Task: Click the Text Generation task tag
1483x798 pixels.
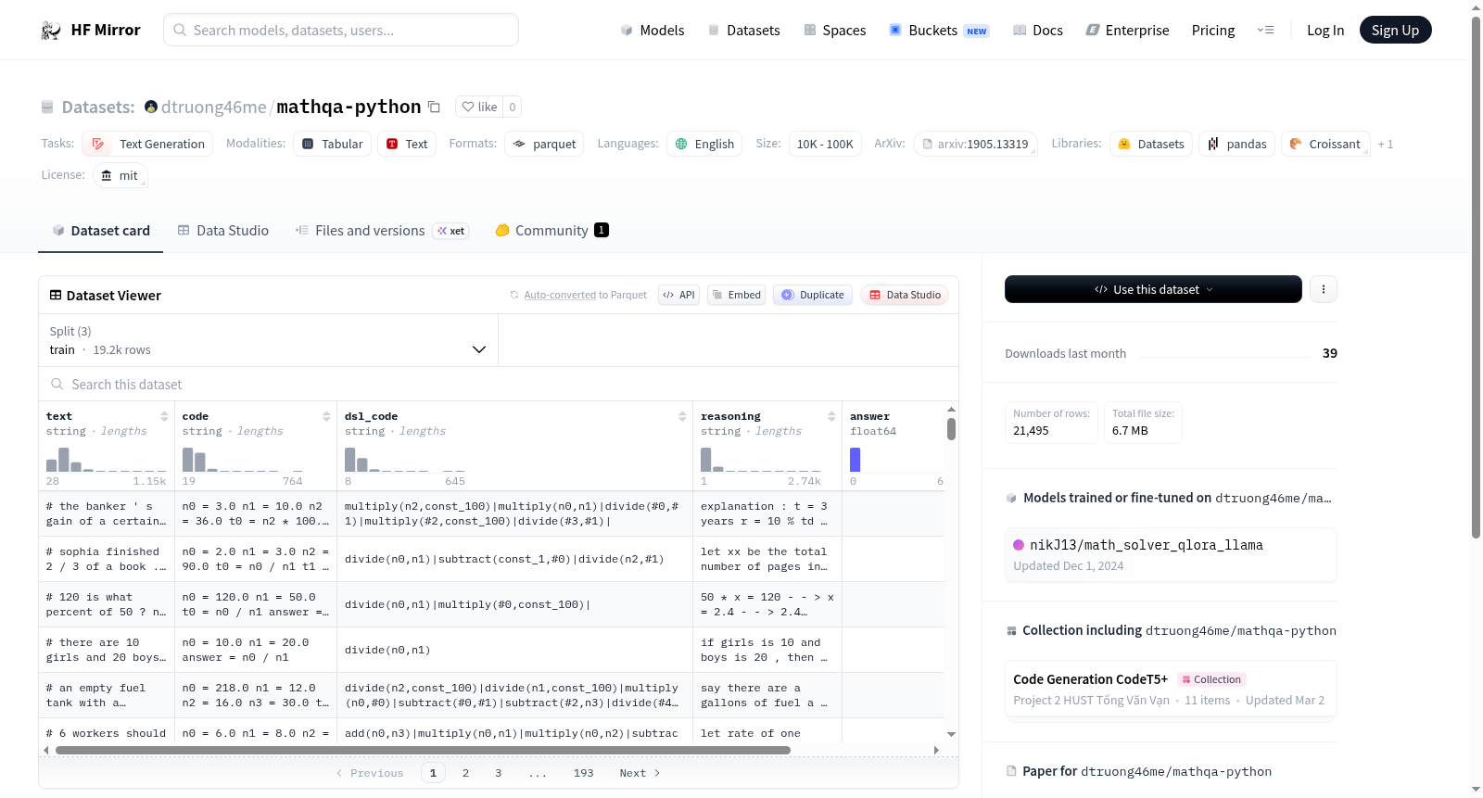Action: pos(147,144)
